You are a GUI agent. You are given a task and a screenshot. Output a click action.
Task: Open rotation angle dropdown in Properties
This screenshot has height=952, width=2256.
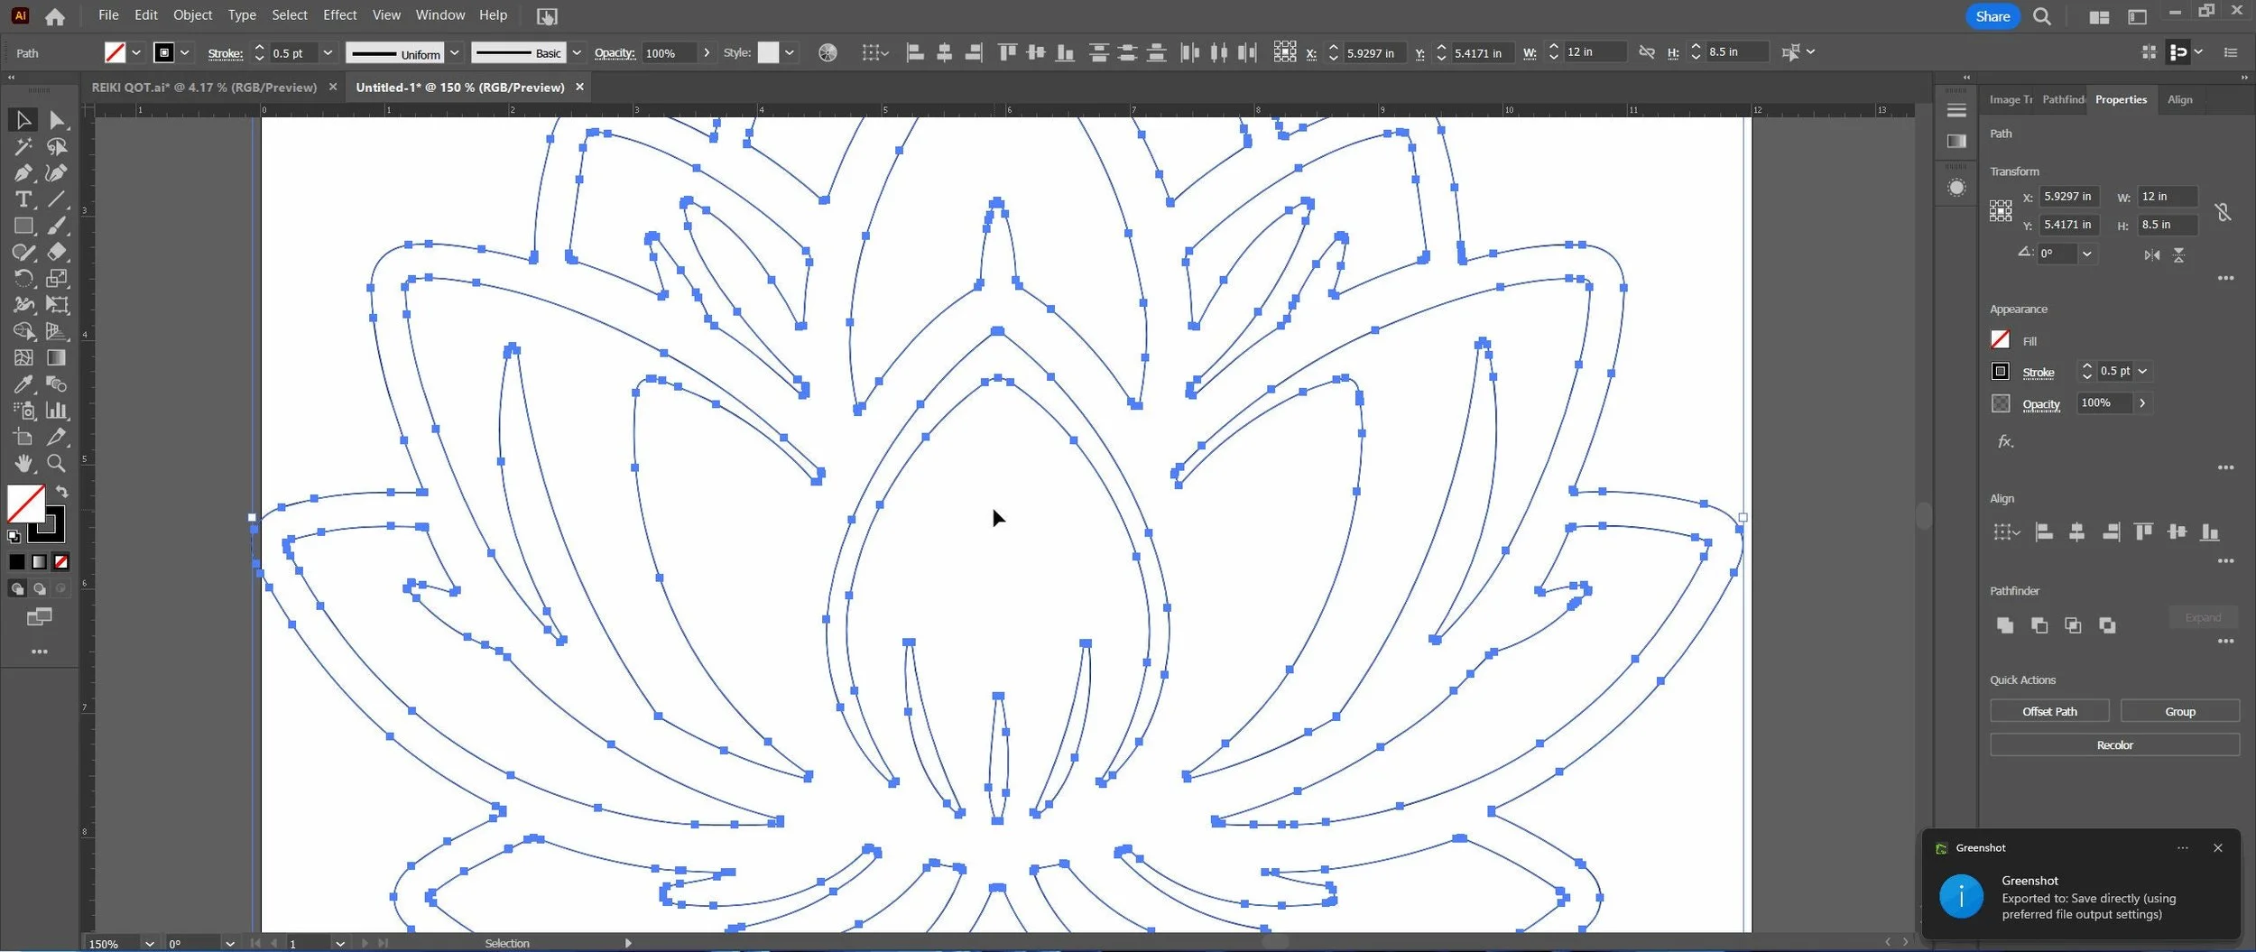click(x=2086, y=254)
